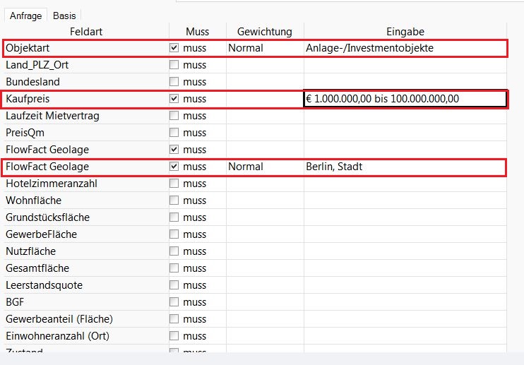The height and width of the screenshot is (365, 524).
Task: Click the Kaufpreis price range input field
Action: click(x=405, y=99)
